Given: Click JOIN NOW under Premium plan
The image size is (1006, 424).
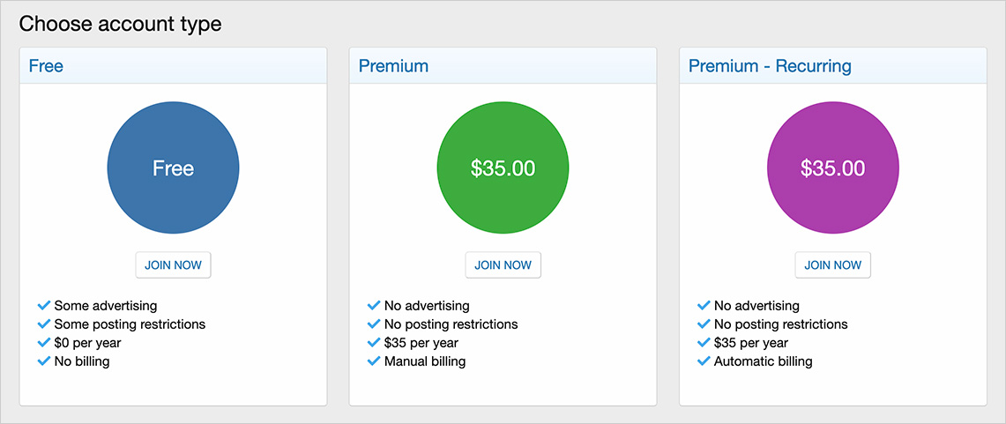Looking at the screenshot, I should (503, 265).
